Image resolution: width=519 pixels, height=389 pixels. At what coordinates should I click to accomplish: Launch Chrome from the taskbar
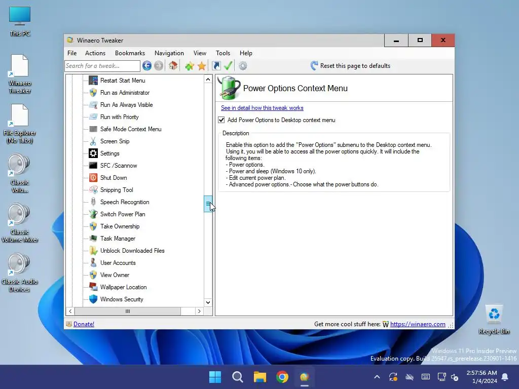coord(282,377)
